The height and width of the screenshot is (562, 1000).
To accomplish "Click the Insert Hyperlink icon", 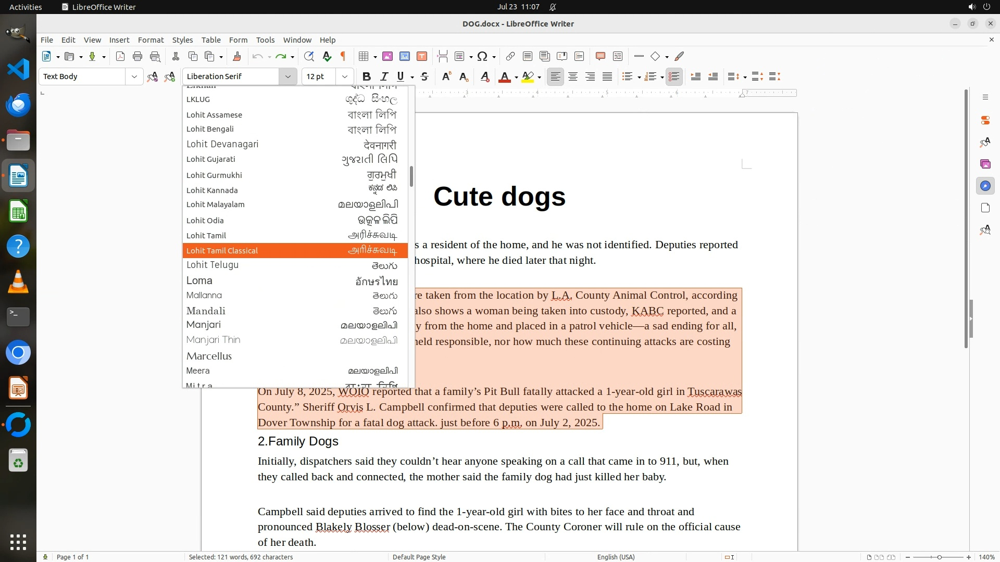I will 510,57.
